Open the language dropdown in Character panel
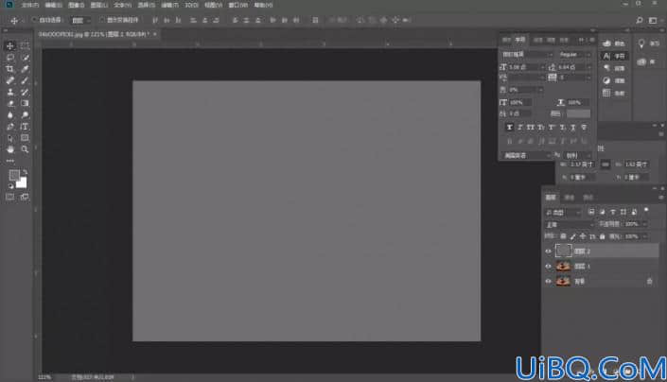This screenshot has width=667, height=382. point(527,155)
